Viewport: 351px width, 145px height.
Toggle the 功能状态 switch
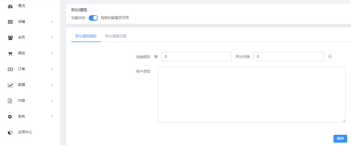[93, 18]
